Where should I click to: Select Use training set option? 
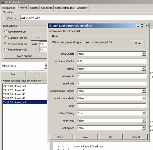tap(6, 31)
